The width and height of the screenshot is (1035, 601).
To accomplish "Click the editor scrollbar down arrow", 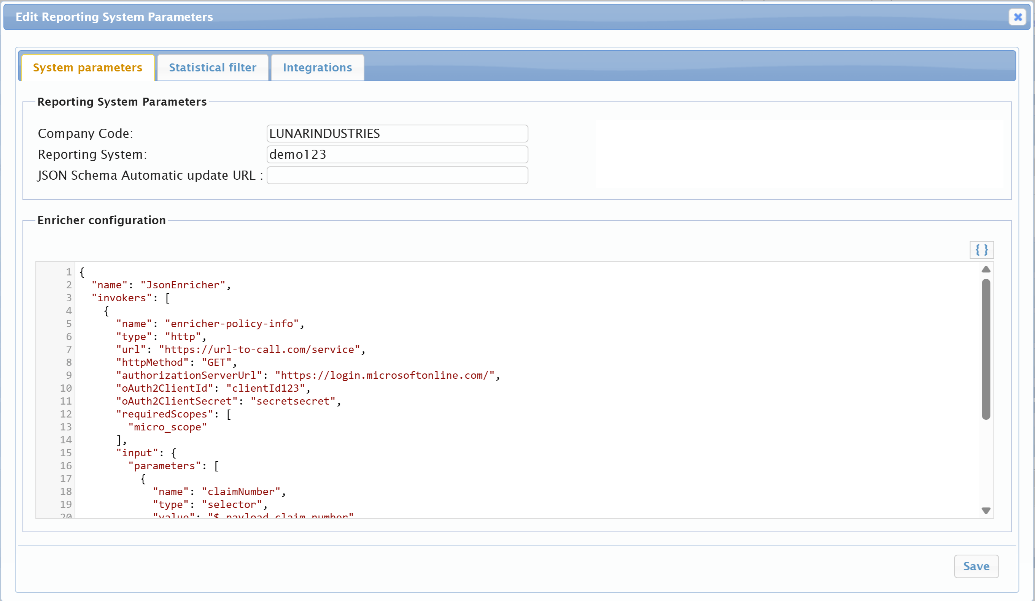I will click(986, 510).
